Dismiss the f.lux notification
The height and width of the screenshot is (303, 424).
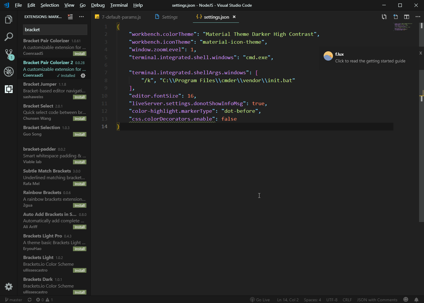click(x=420, y=53)
